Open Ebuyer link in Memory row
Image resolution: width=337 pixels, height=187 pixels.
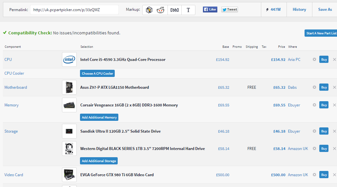coord(294,105)
